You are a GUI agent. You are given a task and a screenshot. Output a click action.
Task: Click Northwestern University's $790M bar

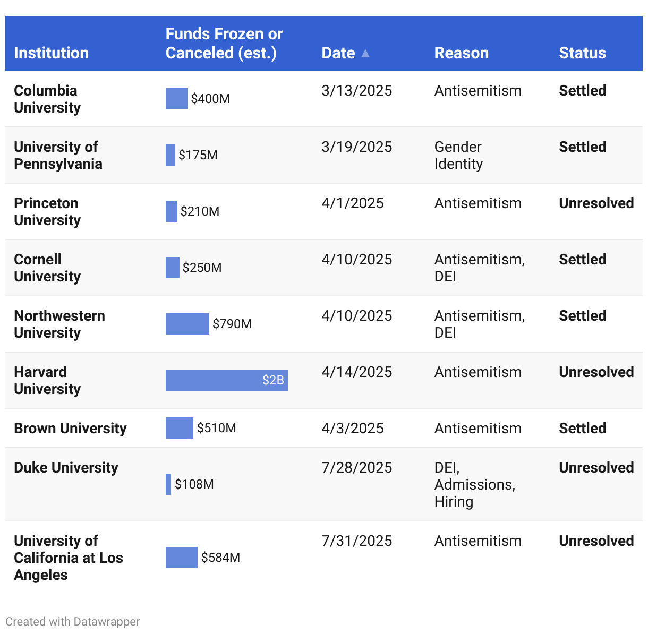point(187,324)
